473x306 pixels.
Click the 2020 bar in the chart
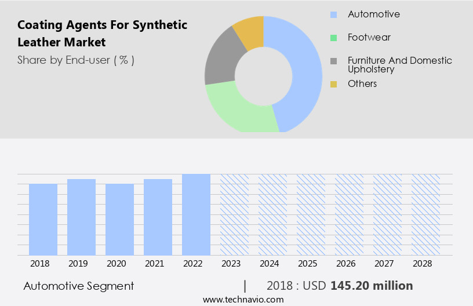119,219
